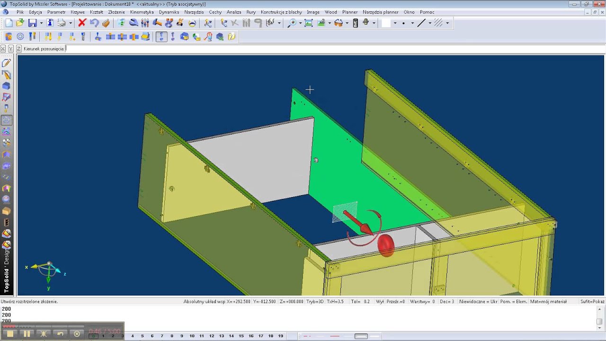Select layer number 19 in bottom bar
The image size is (606, 341).
(x=281, y=336)
